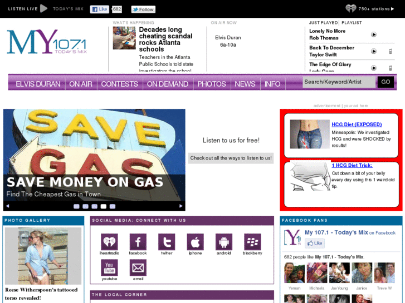Viewport: 405px width, 303px height.
Task: Open the HCG Diet (EXPOSED) ad link
Action: [x=357, y=125]
